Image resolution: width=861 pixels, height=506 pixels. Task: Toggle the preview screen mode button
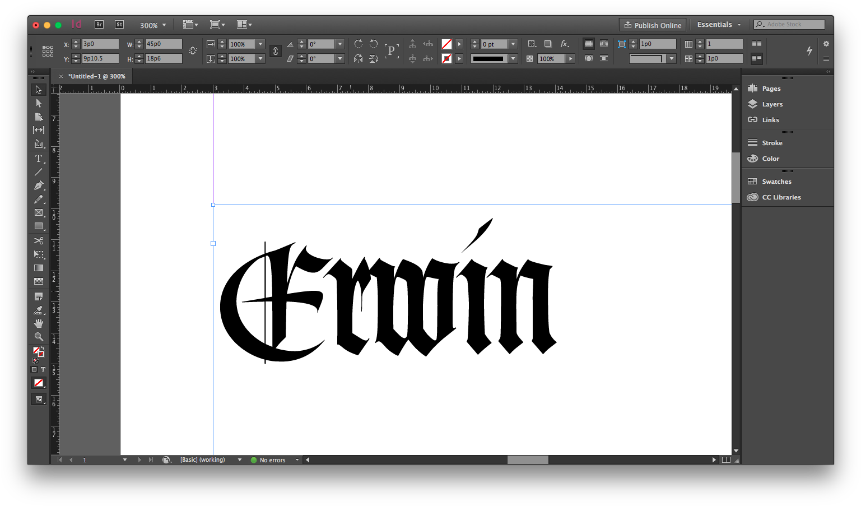pos(38,400)
